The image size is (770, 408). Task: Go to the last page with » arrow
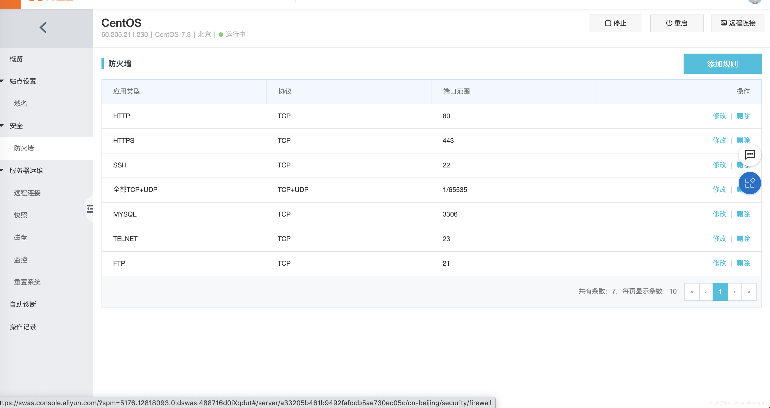point(749,292)
